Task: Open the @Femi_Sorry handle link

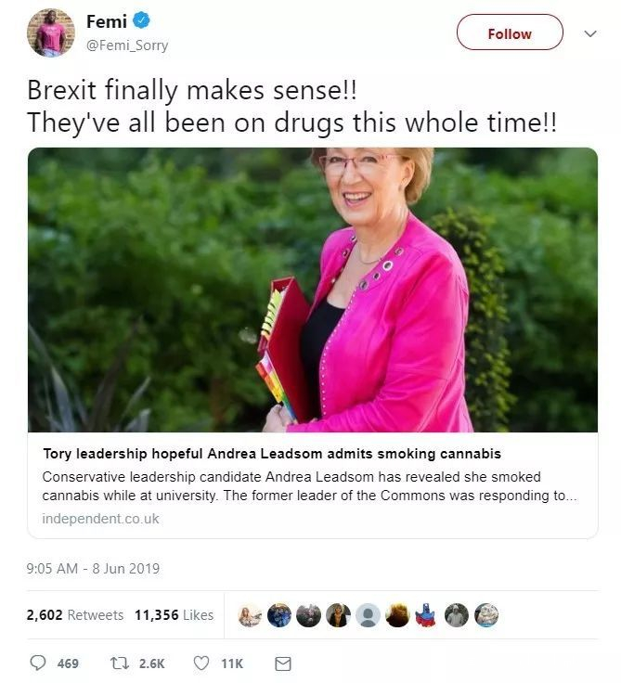Action: coord(127,45)
